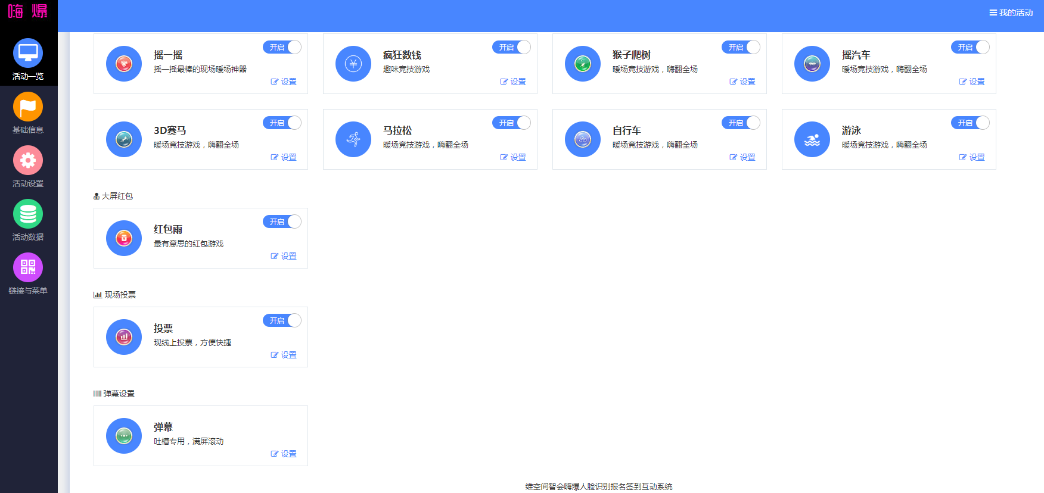
Task: Select the 链接与菜单 sidebar label
Action: coord(28,291)
